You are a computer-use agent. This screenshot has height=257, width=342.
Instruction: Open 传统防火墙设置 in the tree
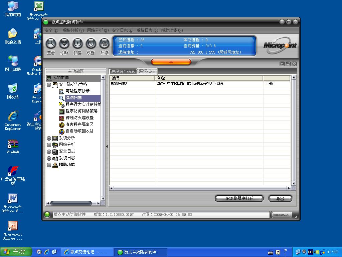click(x=79, y=118)
